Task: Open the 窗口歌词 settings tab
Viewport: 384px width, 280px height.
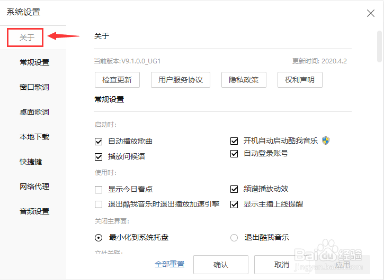Action: coord(34,87)
